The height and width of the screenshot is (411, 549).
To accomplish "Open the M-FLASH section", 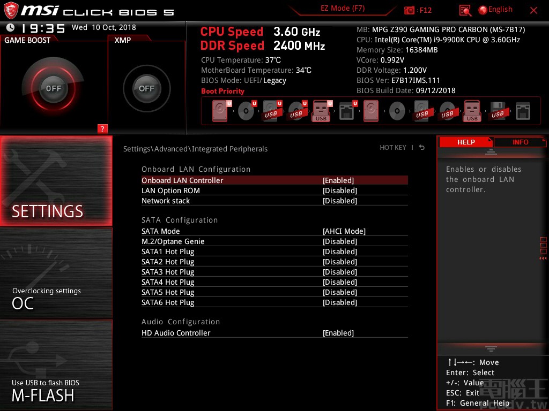I will click(x=56, y=365).
